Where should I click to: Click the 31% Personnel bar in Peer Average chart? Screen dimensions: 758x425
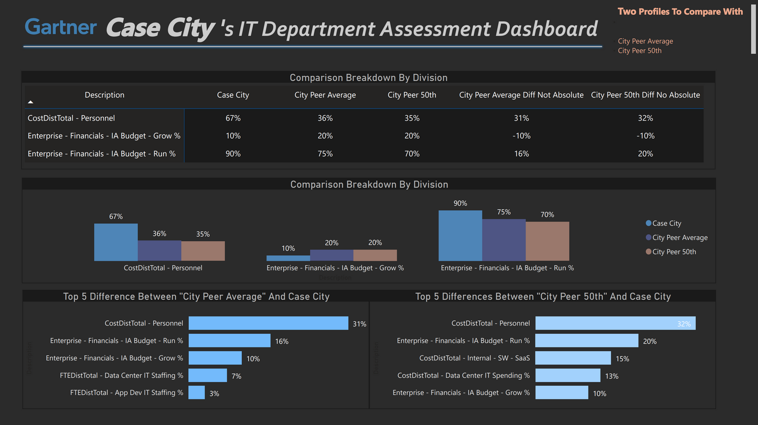pyautogui.click(x=268, y=323)
